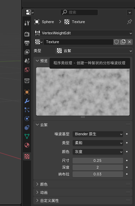The image size is (135, 206).
Task: Select the Texture properties checker tab
Action: coord(27,156)
